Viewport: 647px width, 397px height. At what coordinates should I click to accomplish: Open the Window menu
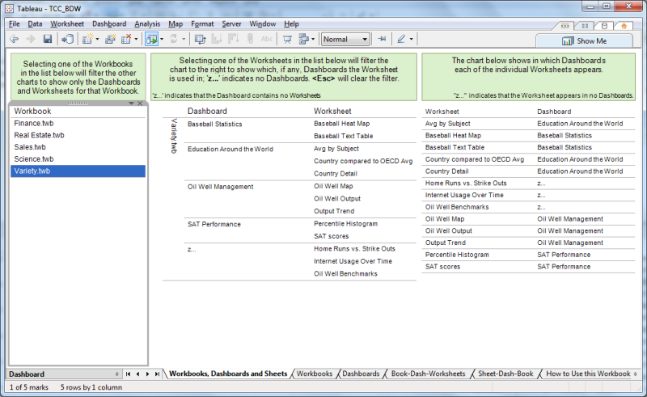click(262, 24)
